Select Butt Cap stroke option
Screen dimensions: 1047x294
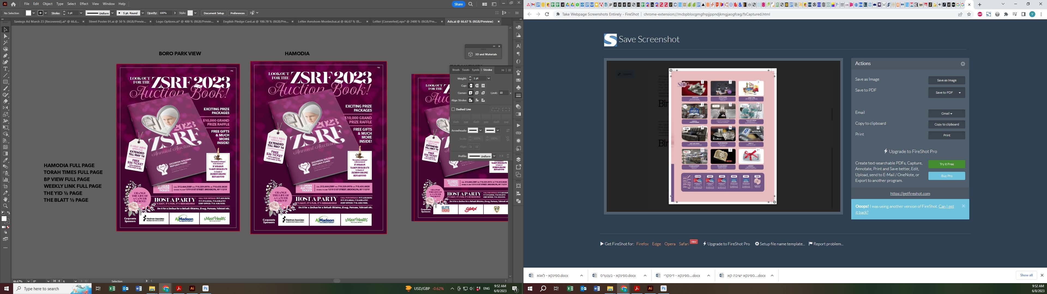pyautogui.click(x=471, y=86)
